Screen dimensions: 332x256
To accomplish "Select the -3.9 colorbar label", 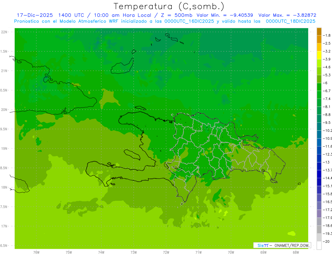I will click(327, 59).
